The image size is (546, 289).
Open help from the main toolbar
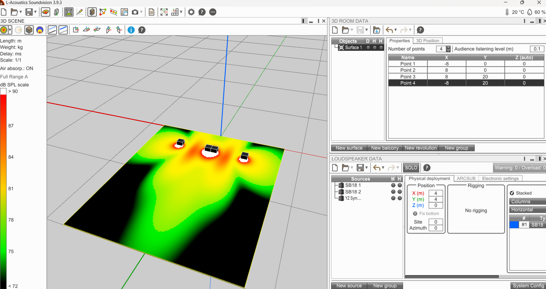click(202, 12)
